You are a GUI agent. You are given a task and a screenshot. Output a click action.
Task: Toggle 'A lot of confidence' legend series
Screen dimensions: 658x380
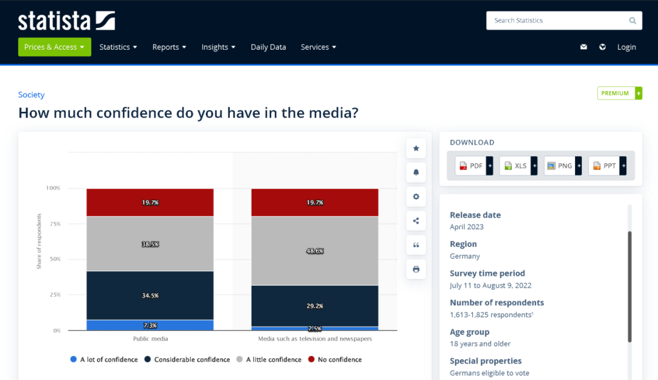[104, 359]
